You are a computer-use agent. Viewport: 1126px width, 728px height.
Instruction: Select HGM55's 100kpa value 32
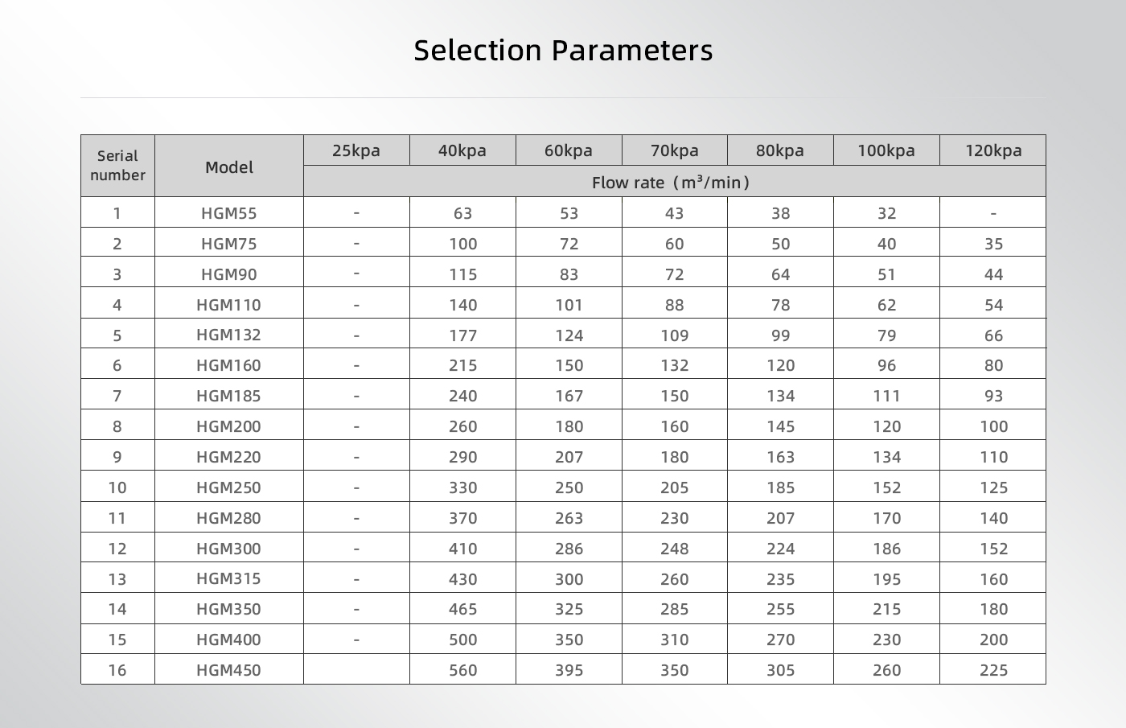(x=886, y=213)
